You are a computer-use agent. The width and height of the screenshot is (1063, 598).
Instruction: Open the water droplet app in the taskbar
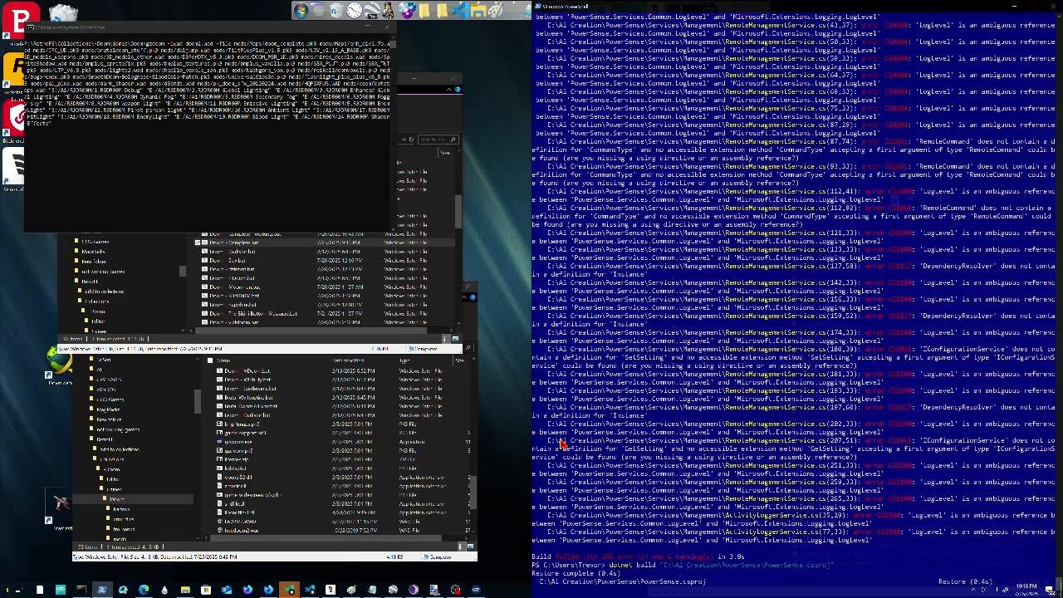pyautogui.click(x=165, y=590)
